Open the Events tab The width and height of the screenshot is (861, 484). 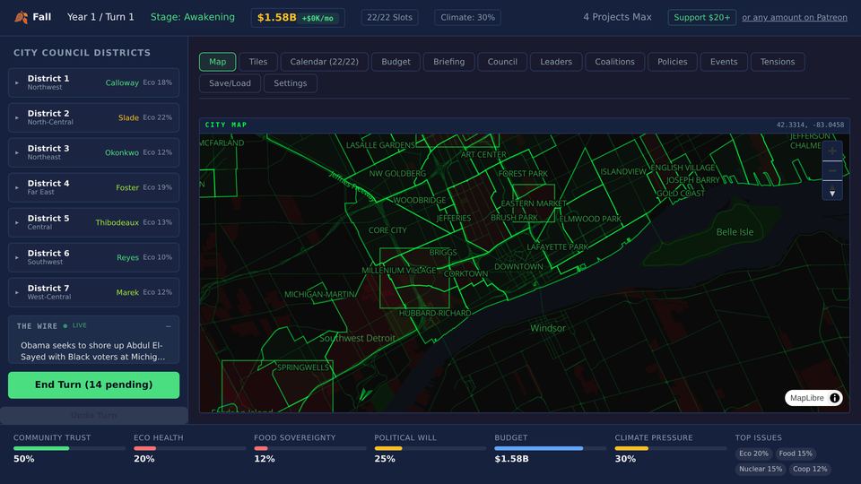pyautogui.click(x=724, y=62)
